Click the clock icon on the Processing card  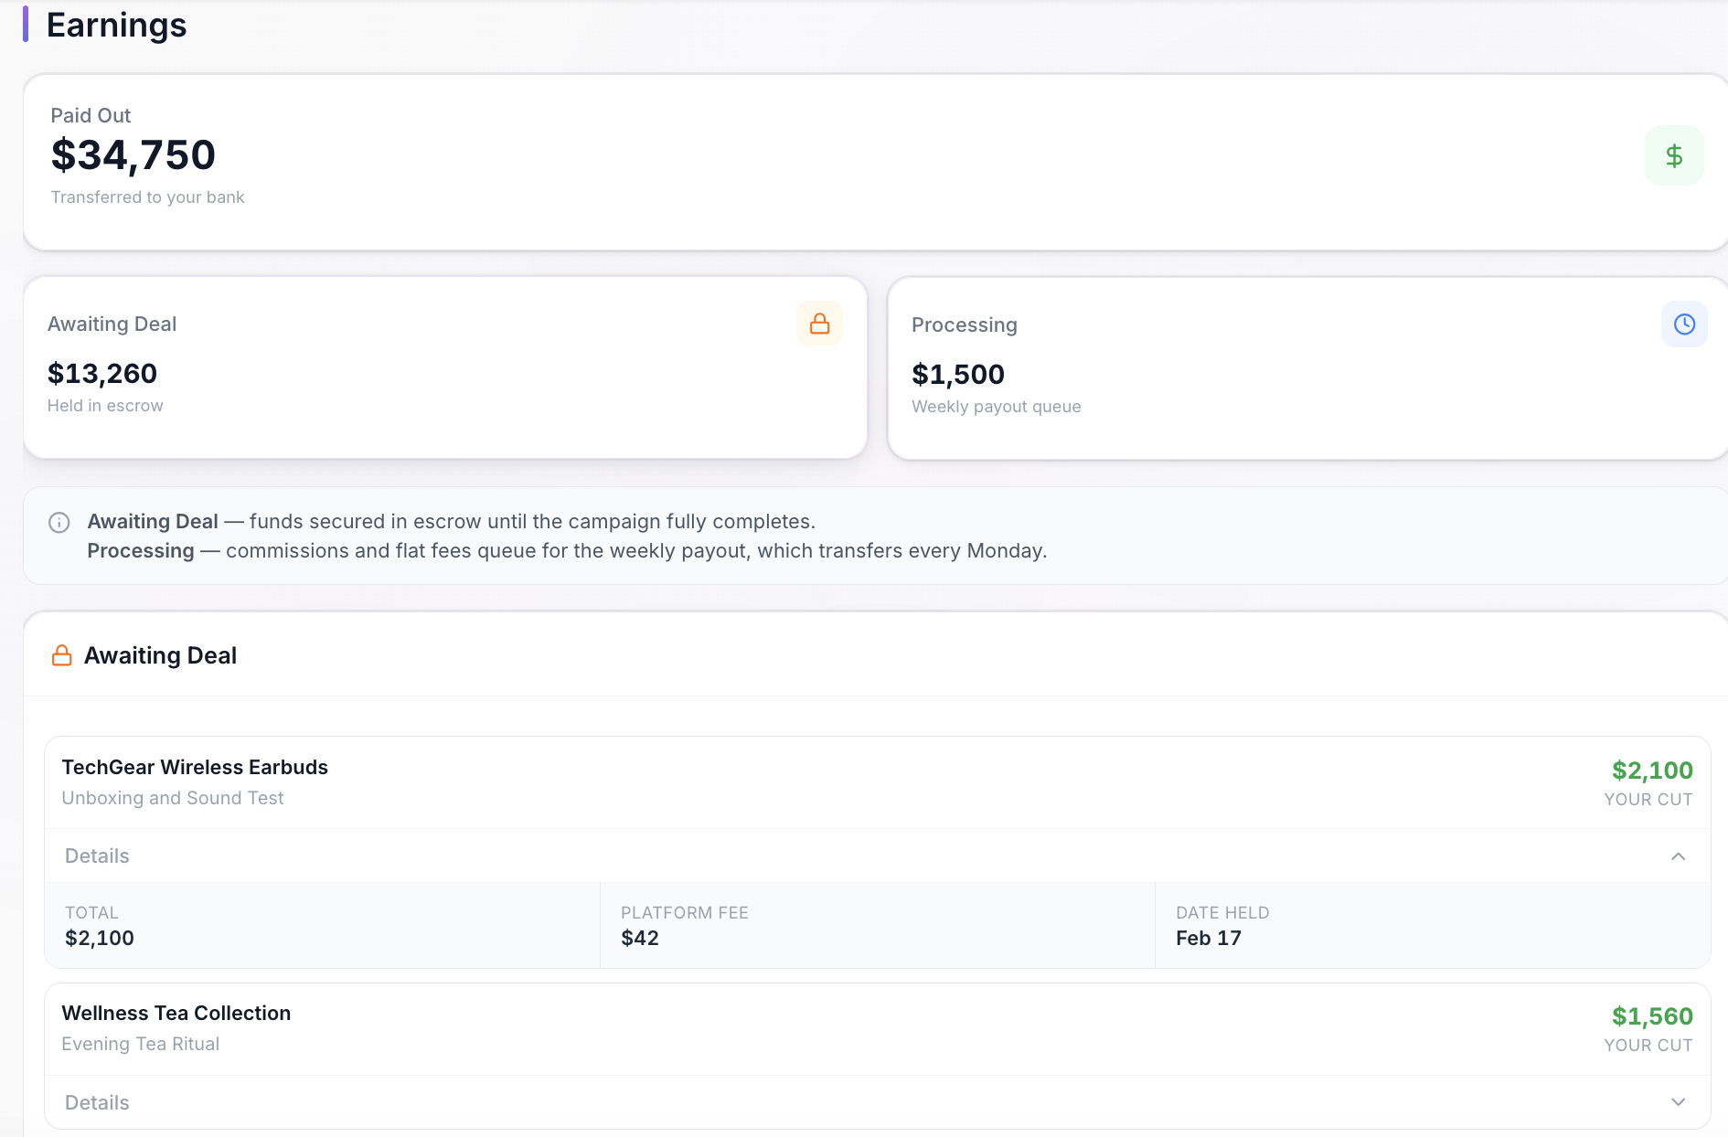(1684, 324)
